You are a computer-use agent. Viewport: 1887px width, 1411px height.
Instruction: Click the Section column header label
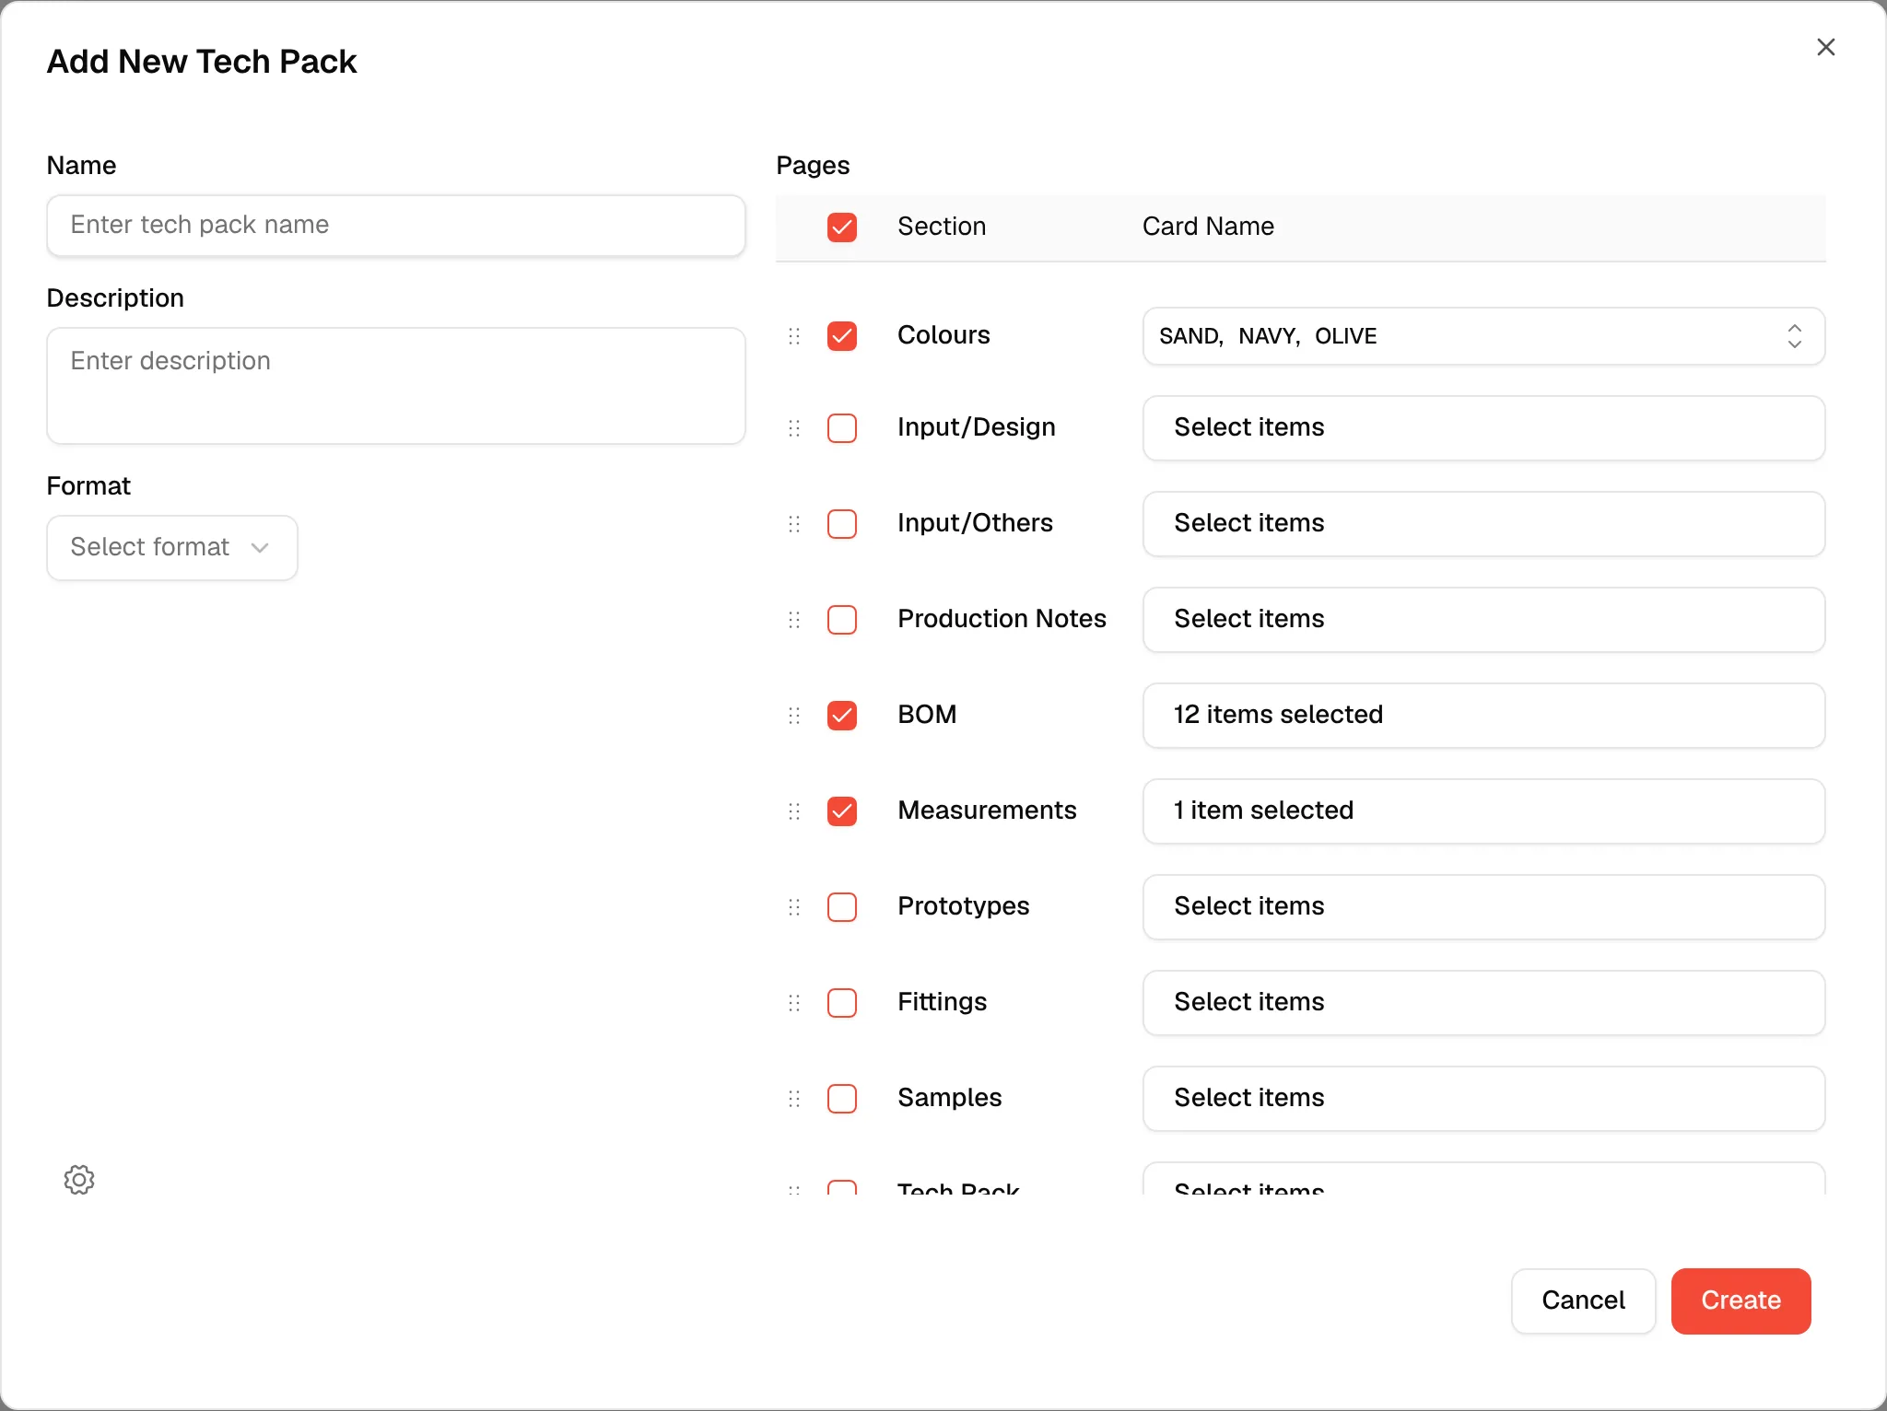coord(942,227)
